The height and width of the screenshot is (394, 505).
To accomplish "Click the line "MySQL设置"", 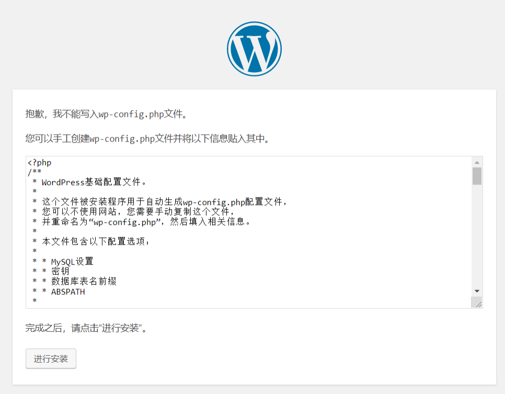I will point(72,261).
